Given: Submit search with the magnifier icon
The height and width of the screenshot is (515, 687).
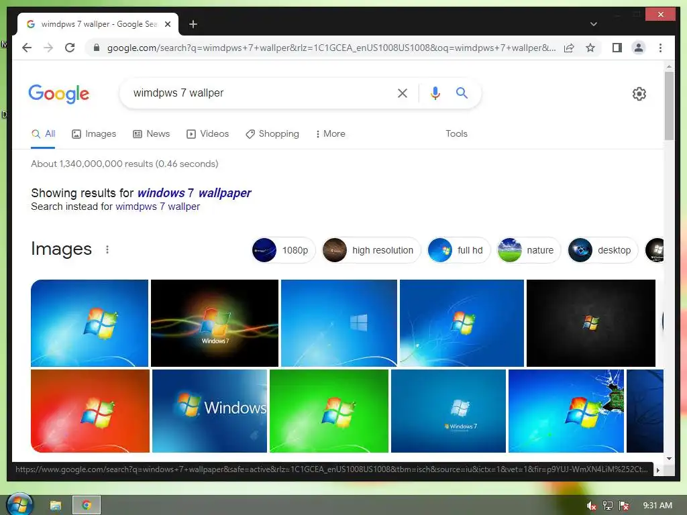Looking at the screenshot, I should point(462,93).
